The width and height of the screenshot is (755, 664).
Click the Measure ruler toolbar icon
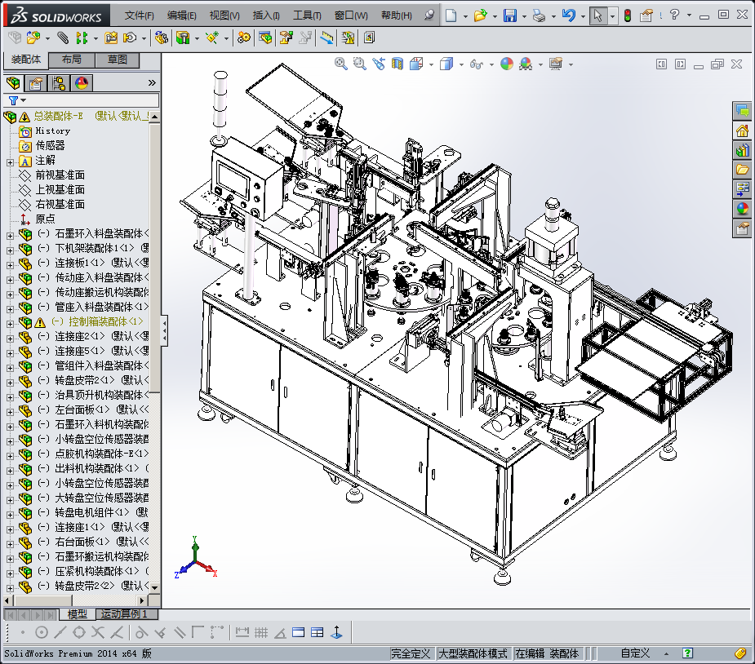(326, 38)
